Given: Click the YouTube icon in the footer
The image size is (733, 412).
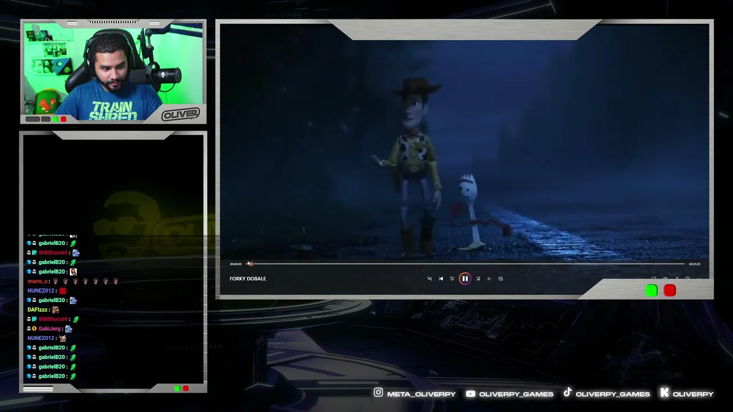Looking at the screenshot, I should [471, 394].
